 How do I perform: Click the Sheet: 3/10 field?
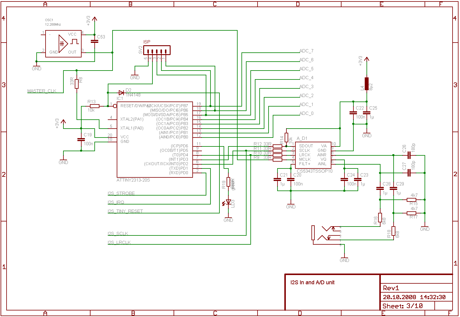click(402, 306)
